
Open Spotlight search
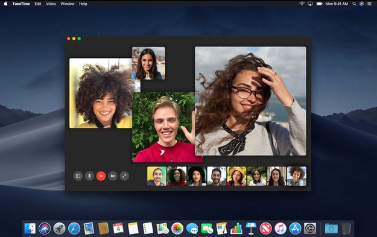(354, 4)
